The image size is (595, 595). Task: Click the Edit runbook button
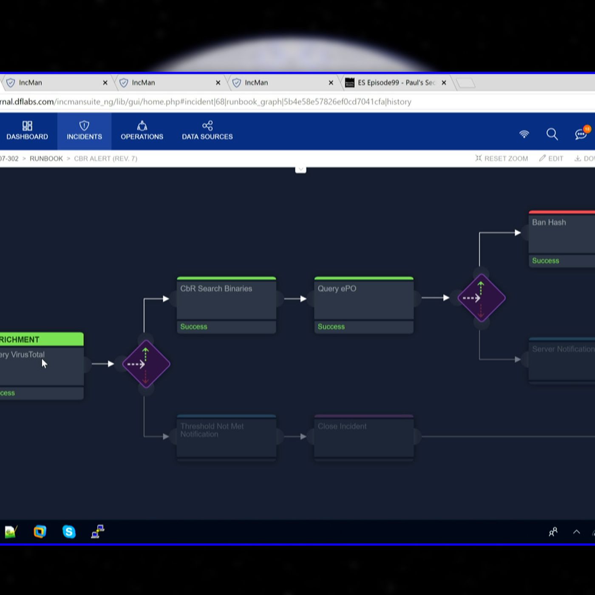point(551,159)
